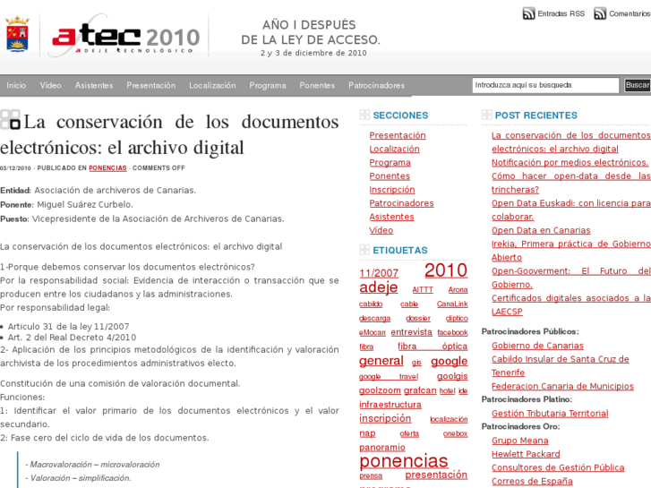Select the goolzoom tag

point(380,390)
